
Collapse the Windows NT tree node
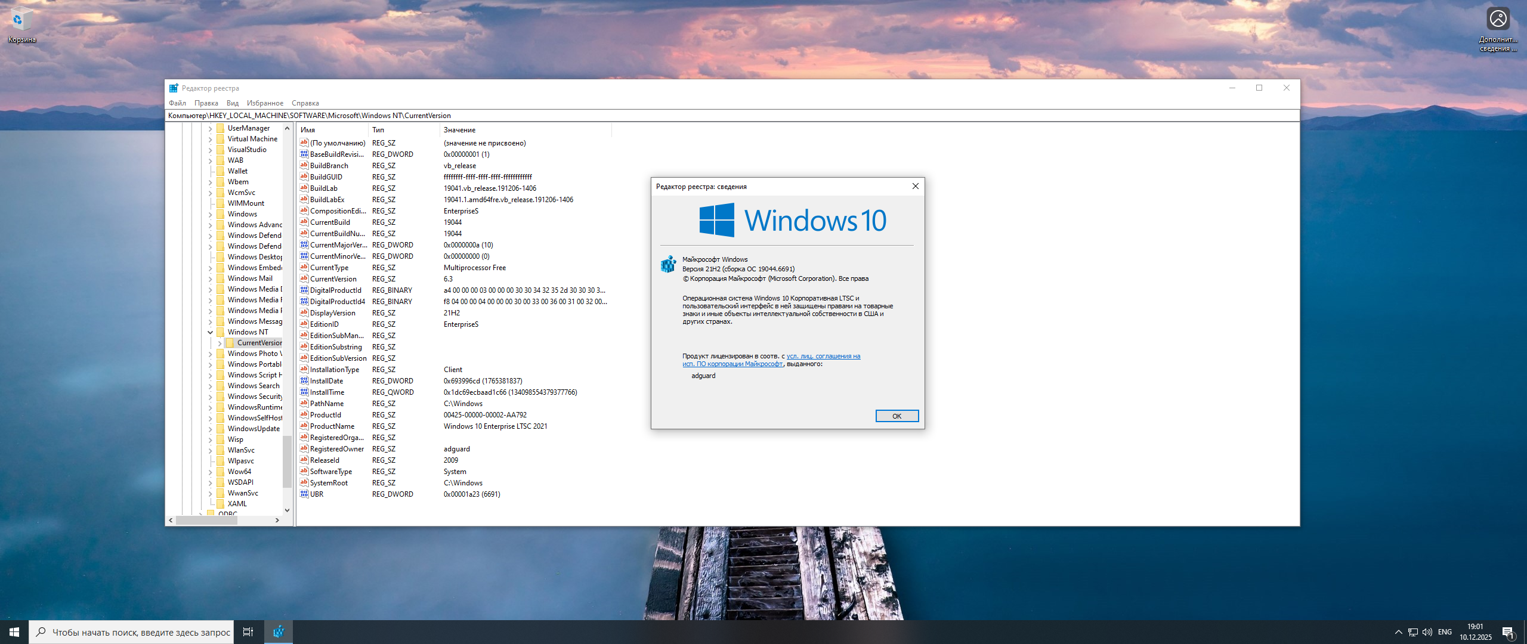(210, 332)
